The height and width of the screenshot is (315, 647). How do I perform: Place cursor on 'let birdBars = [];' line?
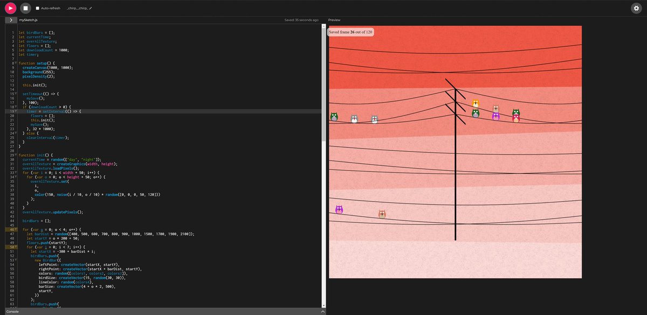[36, 32]
